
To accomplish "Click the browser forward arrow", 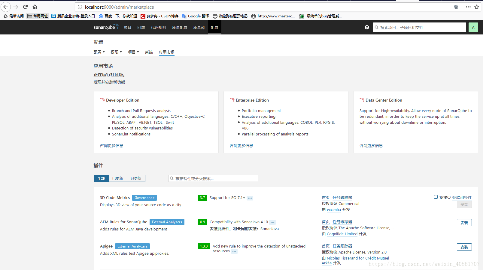I will (16, 7).
